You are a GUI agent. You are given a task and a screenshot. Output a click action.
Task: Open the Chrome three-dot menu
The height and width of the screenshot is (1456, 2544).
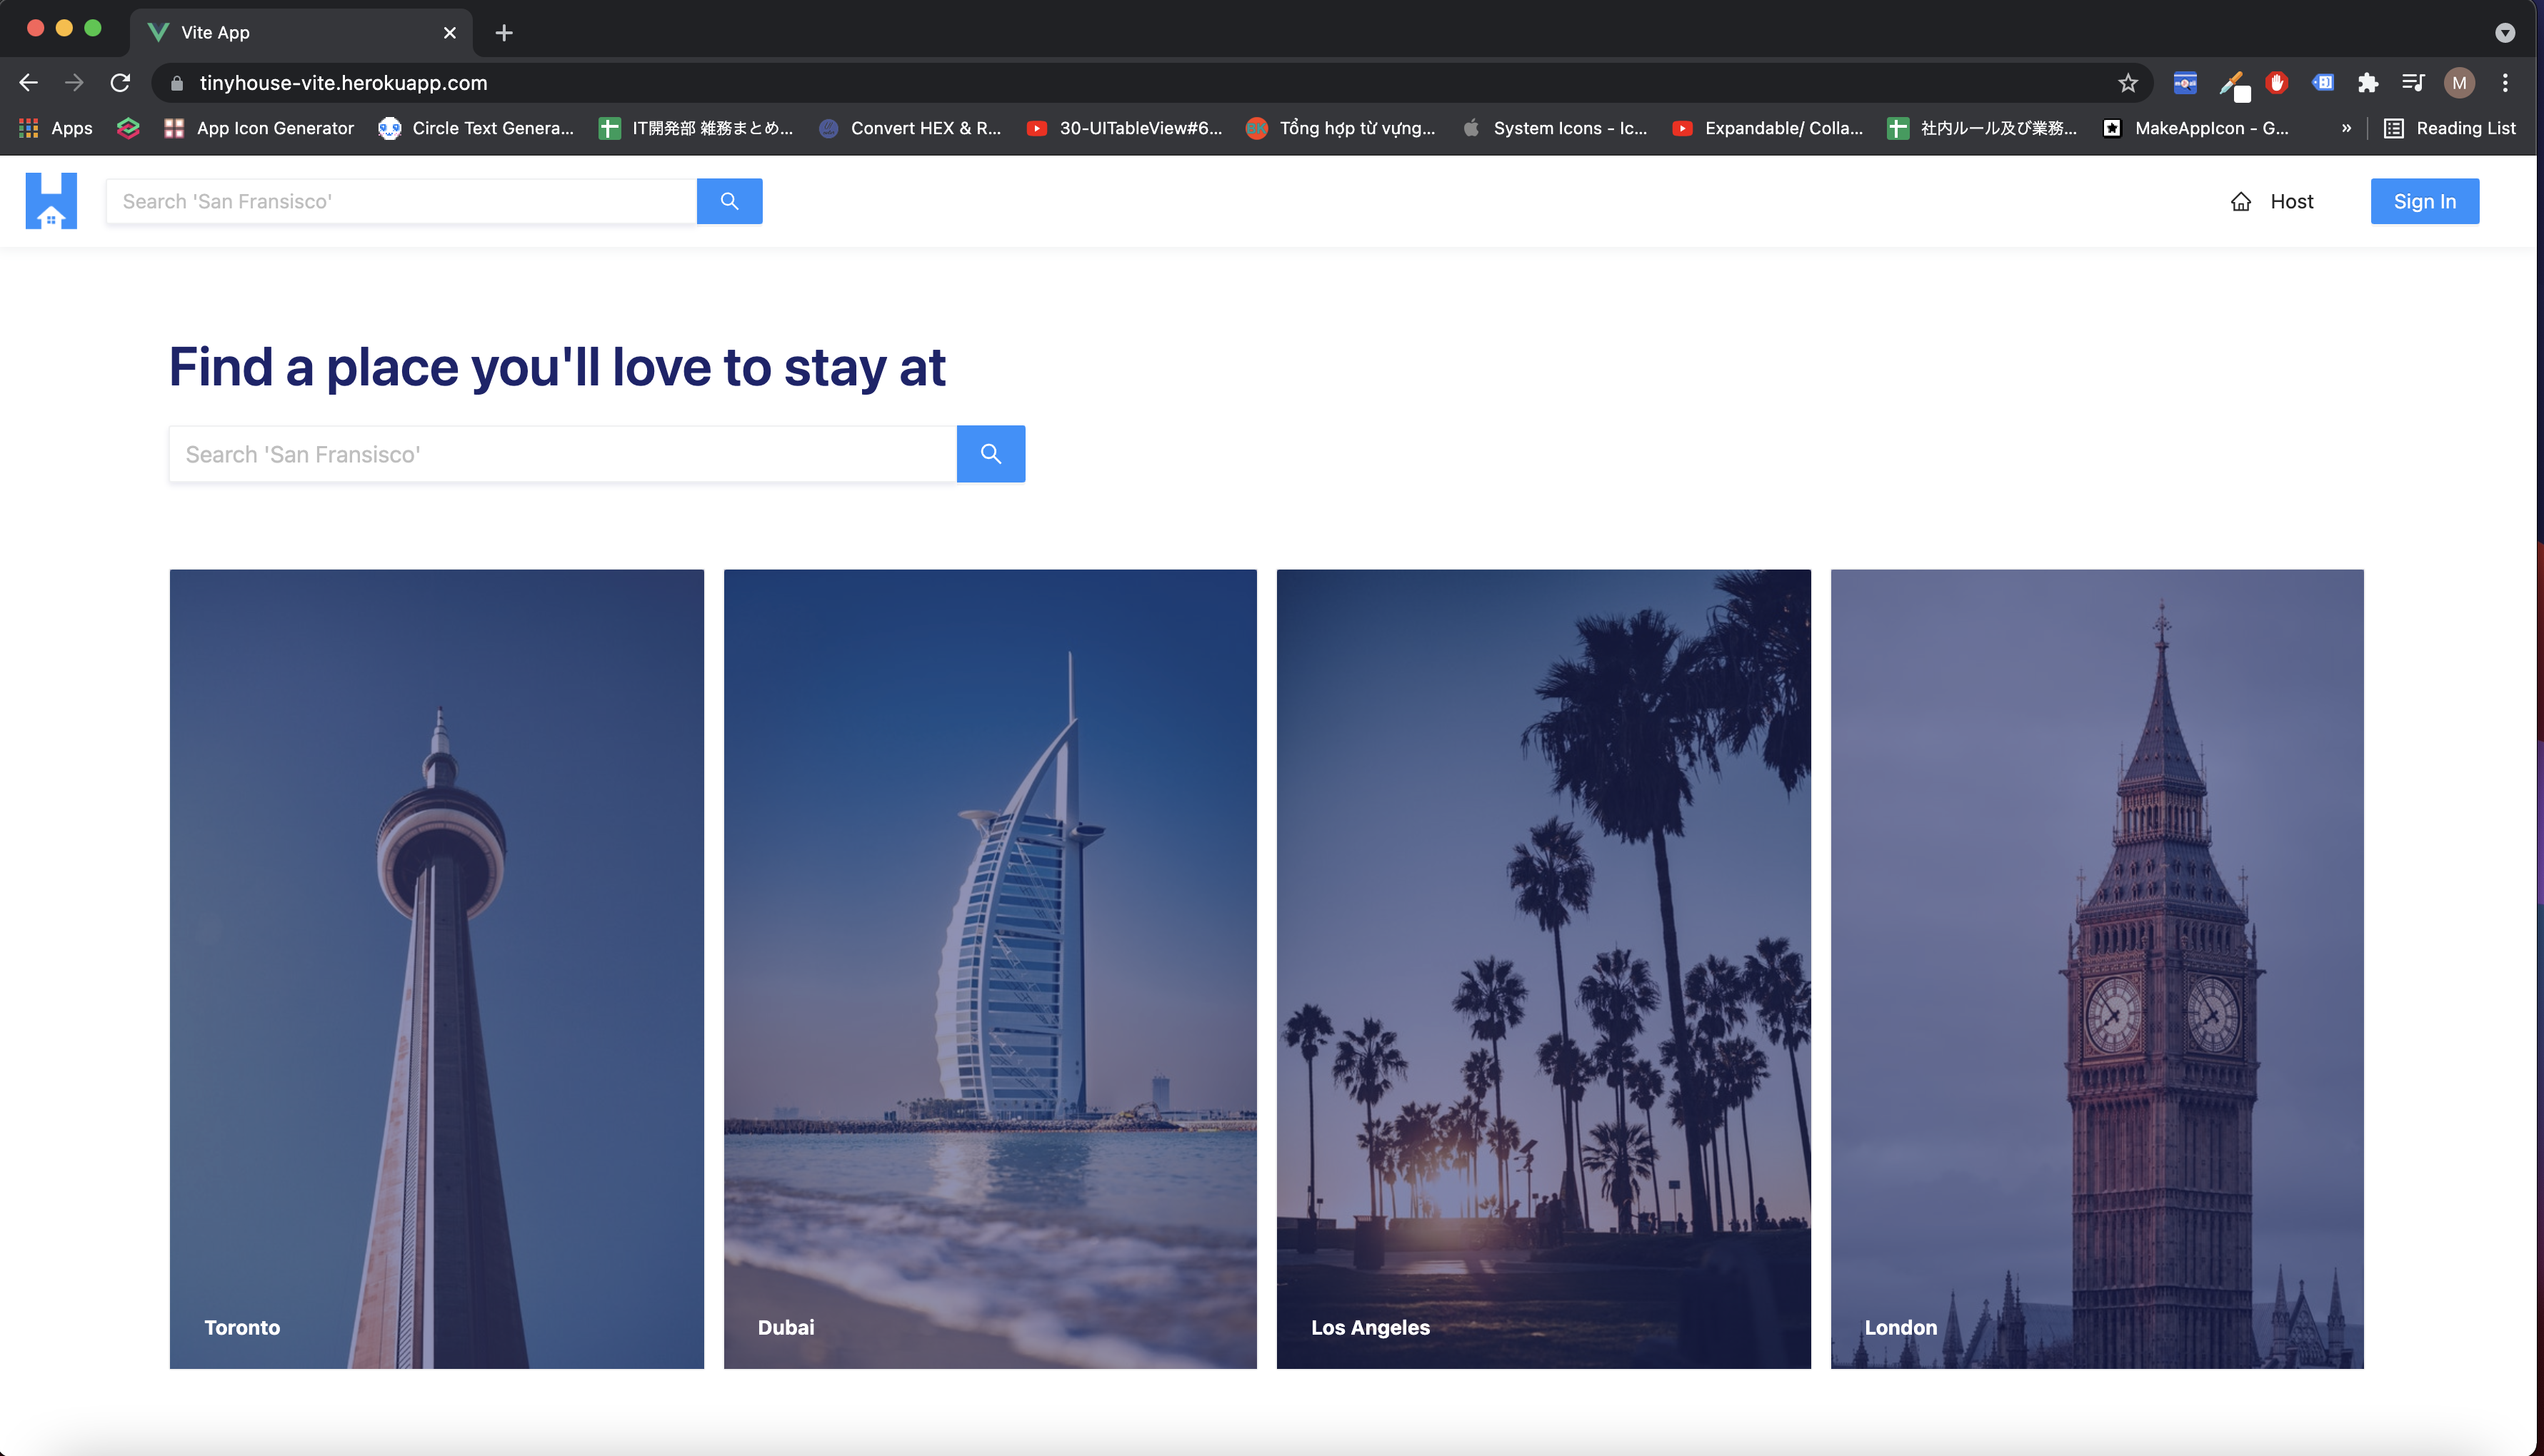pyautogui.click(x=2505, y=83)
